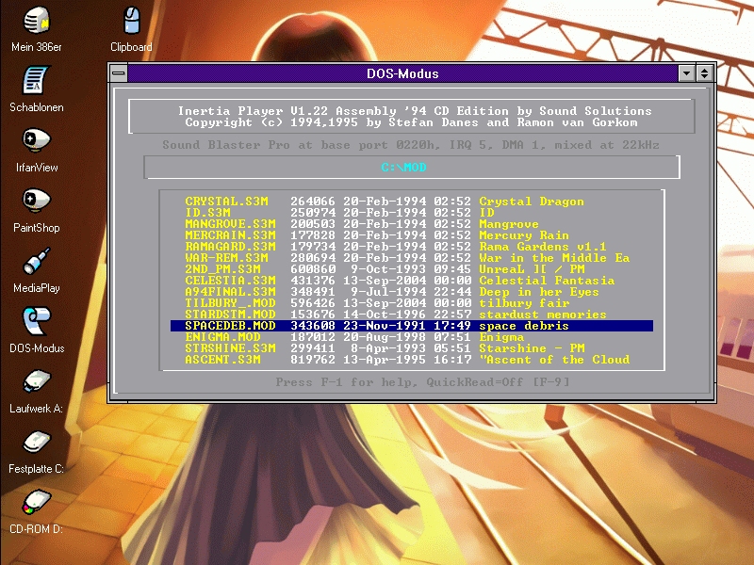This screenshot has width=754, height=565.
Task: Select STARDSTM.MOD in the list
Action: click(x=412, y=315)
